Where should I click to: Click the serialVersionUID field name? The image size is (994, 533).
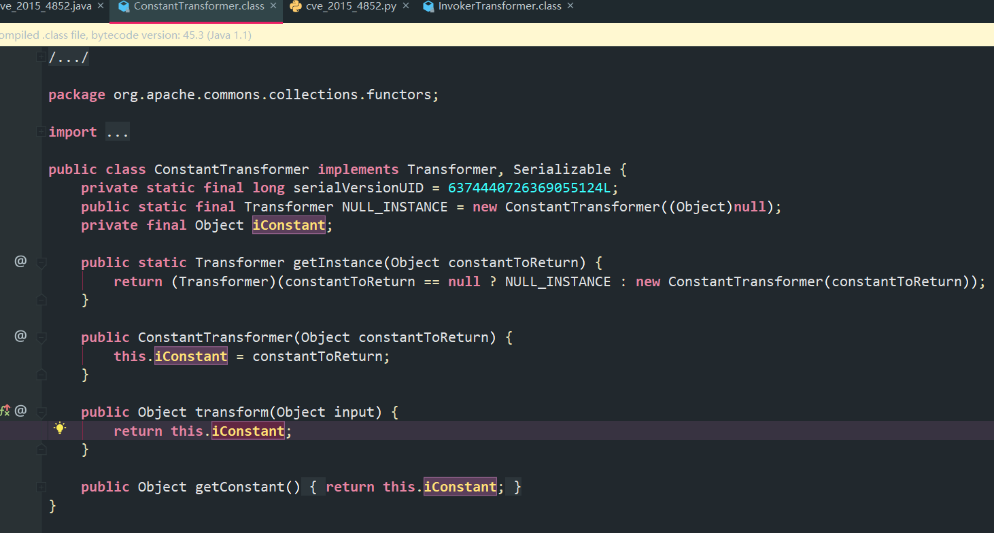pos(358,188)
